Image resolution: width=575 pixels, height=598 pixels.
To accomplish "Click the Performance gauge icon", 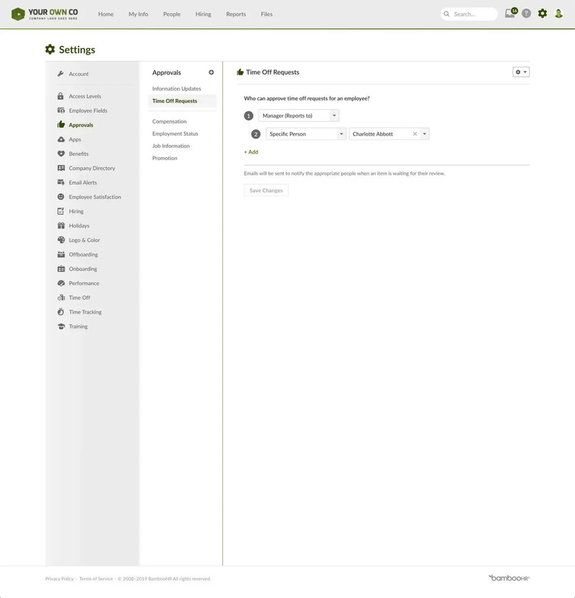I will (x=61, y=283).
